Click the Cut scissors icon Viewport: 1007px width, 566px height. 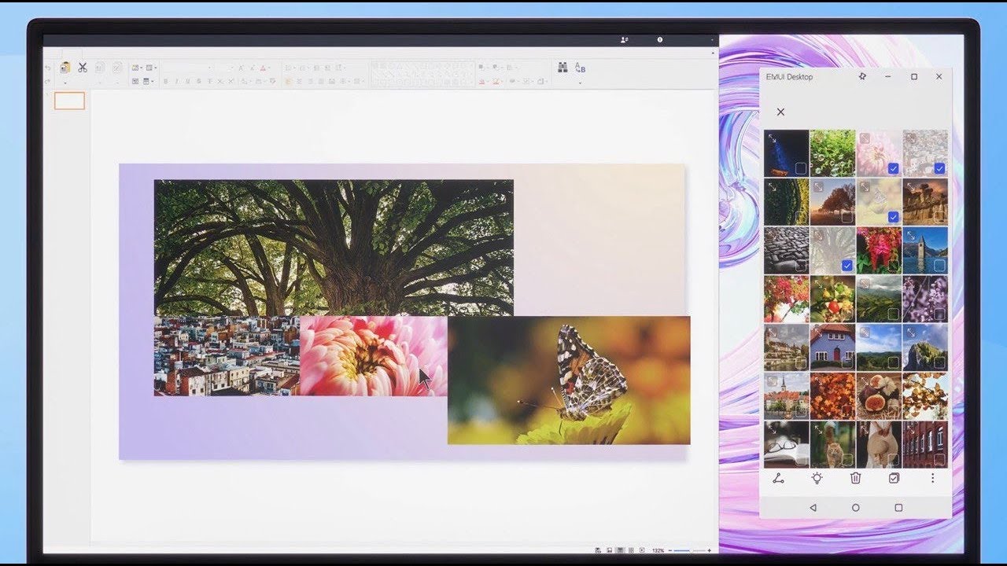82,68
